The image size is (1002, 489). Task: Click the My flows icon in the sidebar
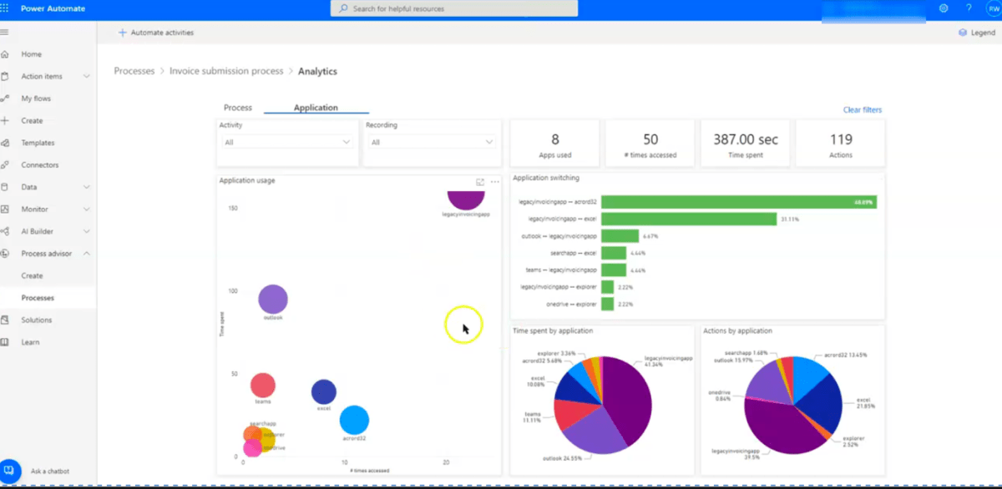coord(5,98)
